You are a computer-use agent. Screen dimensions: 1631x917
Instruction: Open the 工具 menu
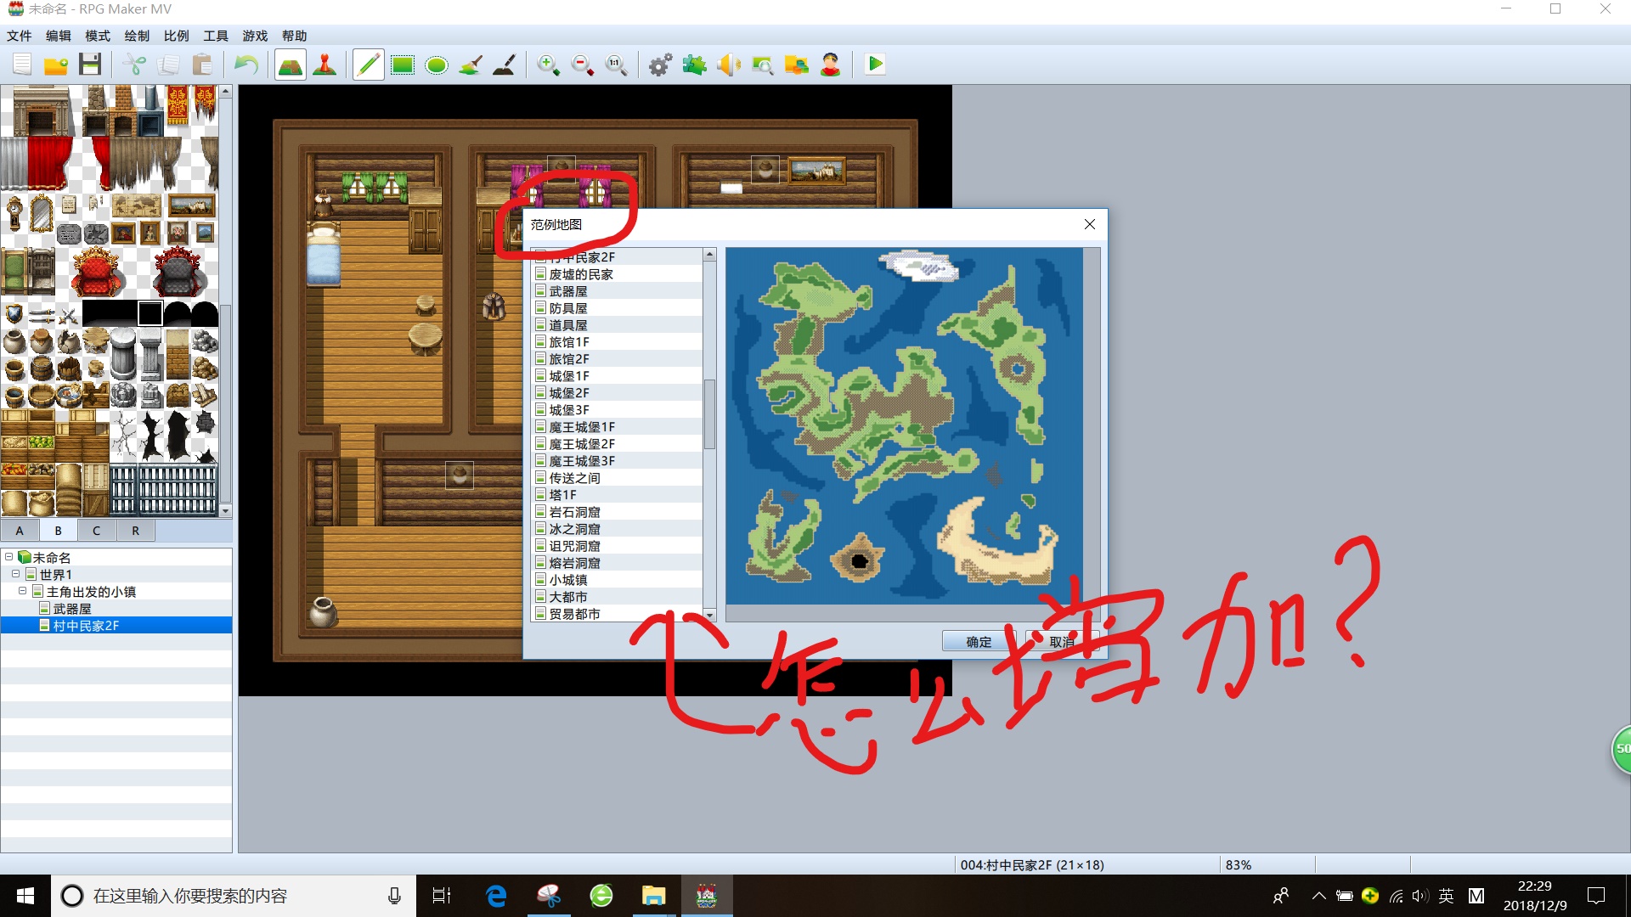tap(216, 36)
